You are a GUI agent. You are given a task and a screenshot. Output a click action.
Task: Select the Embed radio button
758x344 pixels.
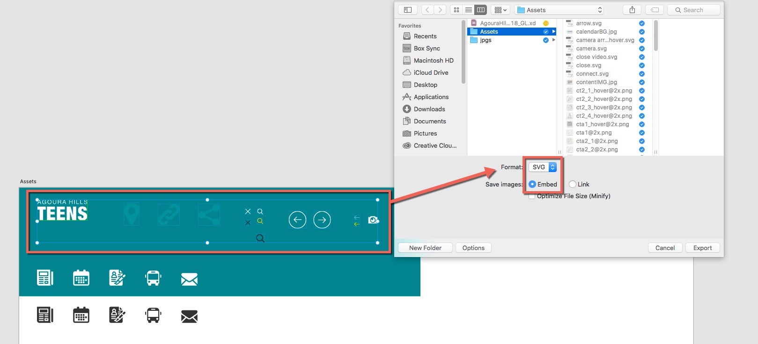pos(532,184)
